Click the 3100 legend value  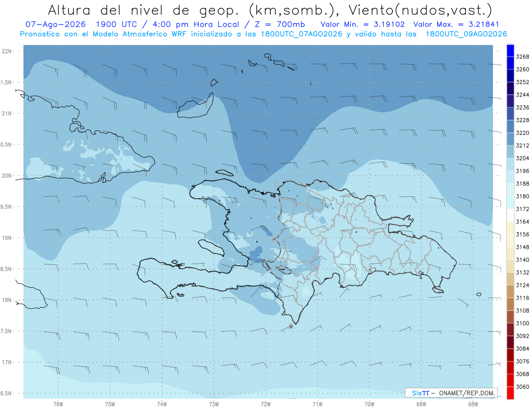click(x=523, y=323)
